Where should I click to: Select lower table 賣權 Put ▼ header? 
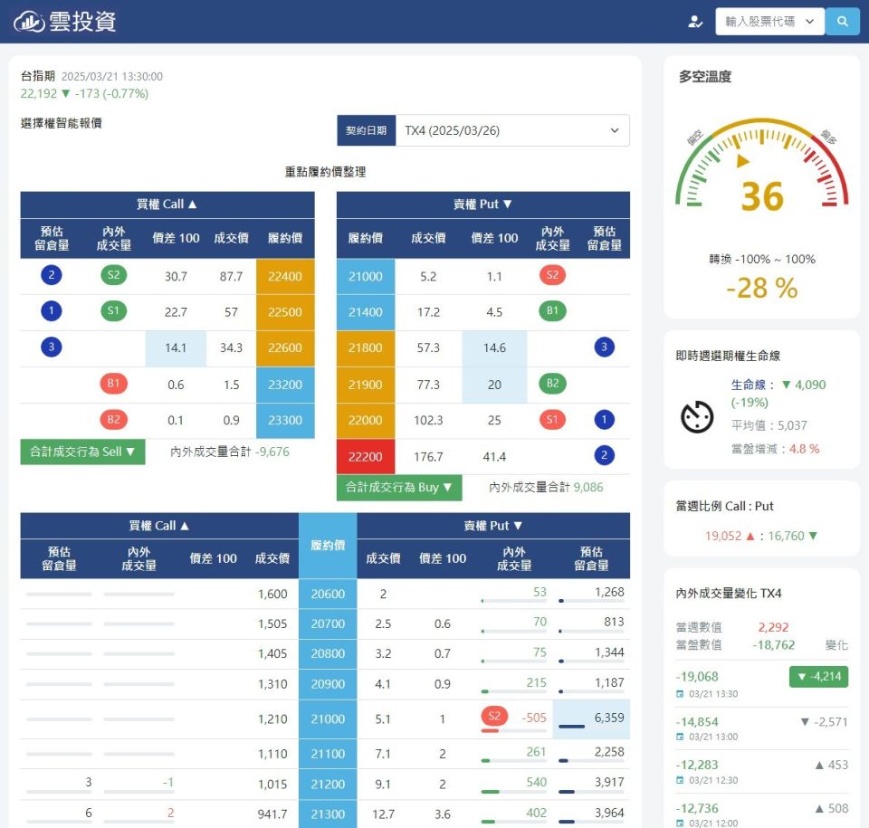pyautogui.click(x=493, y=526)
